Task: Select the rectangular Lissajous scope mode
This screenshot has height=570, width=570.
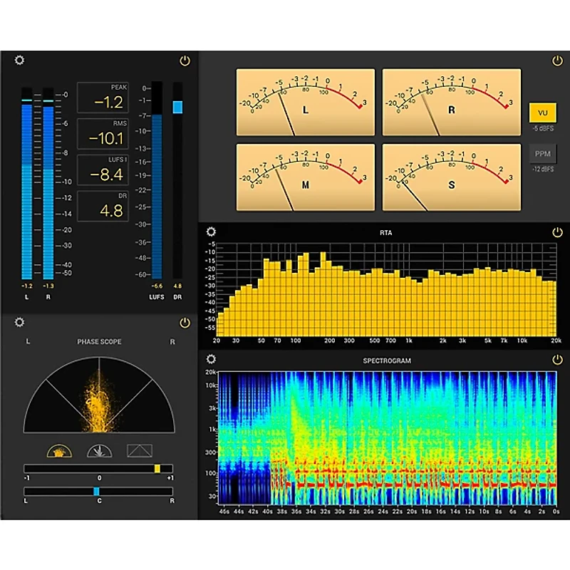Action: (x=139, y=450)
